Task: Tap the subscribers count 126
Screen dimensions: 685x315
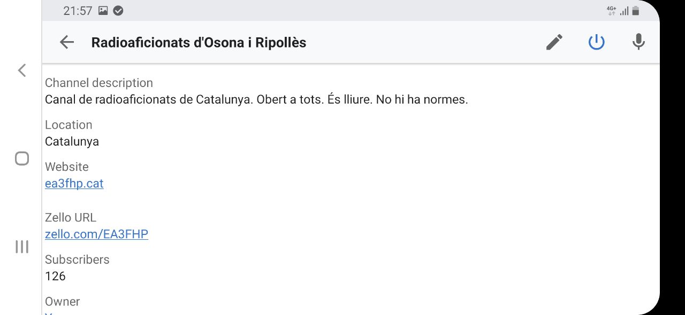Action: 55,276
